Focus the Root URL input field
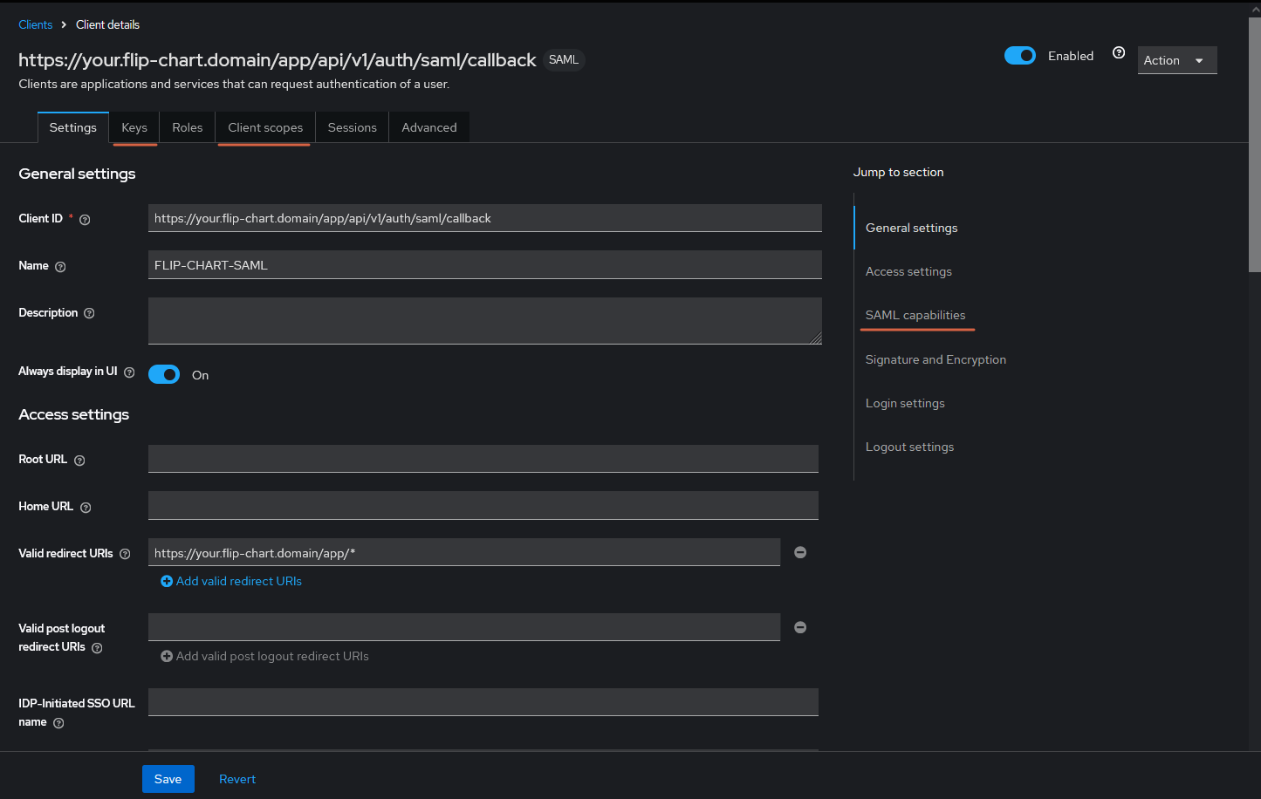1261x799 pixels. pyautogui.click(x=483, y=459)
